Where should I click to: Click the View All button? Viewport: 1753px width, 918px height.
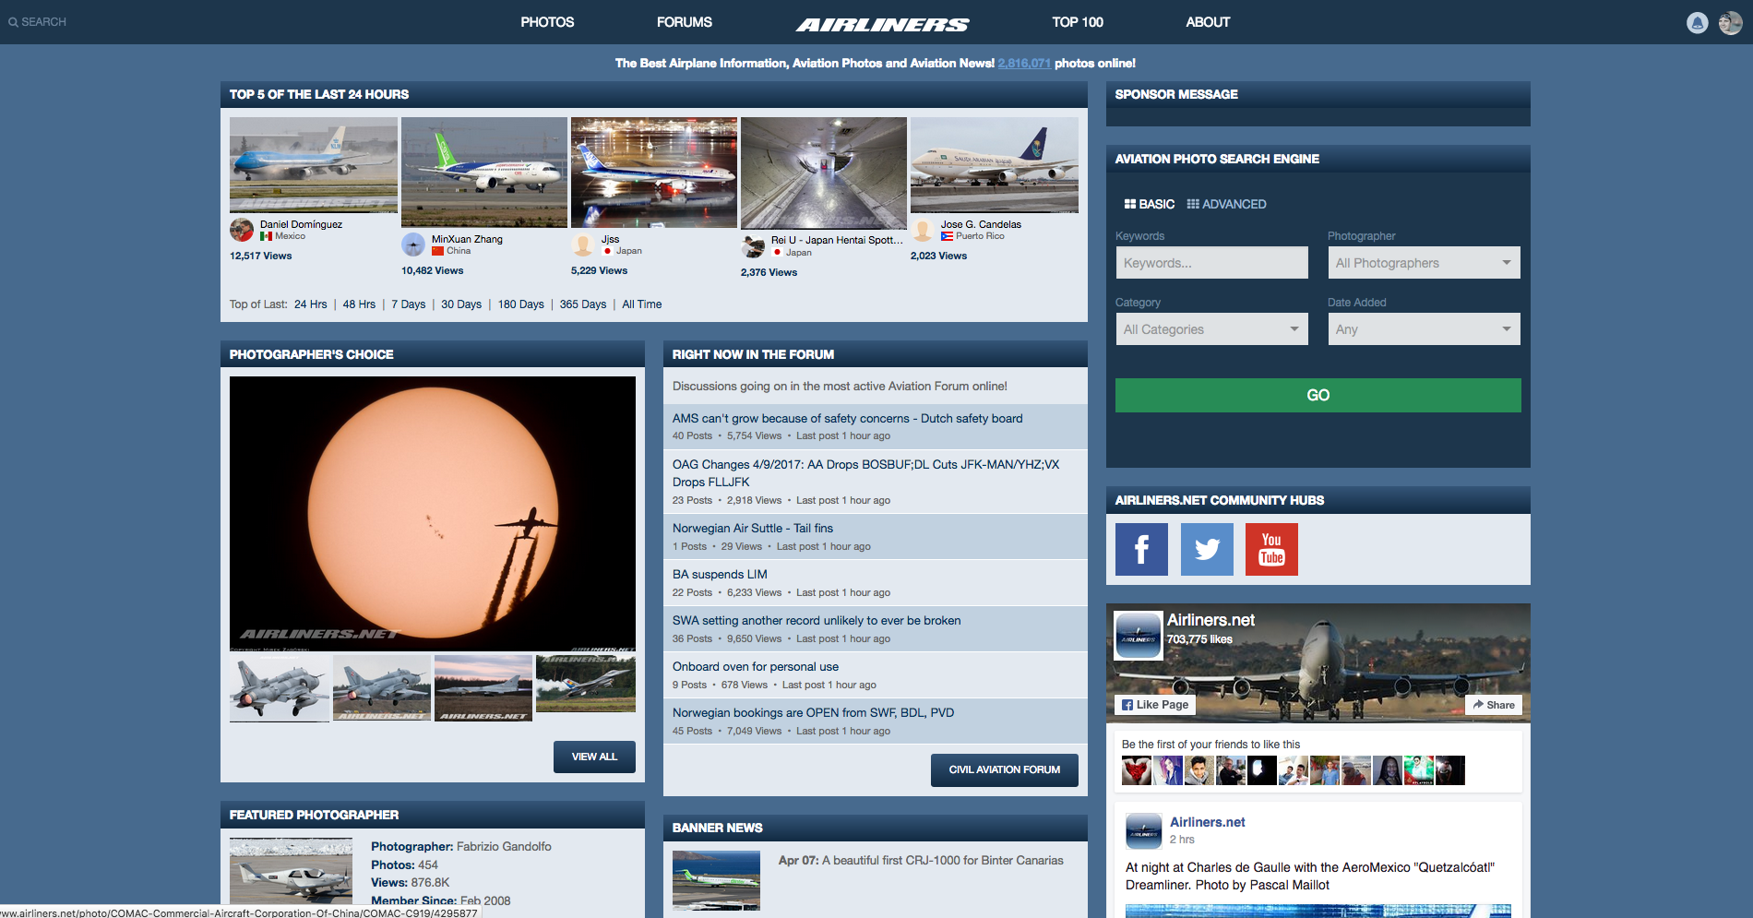[594, 757]
